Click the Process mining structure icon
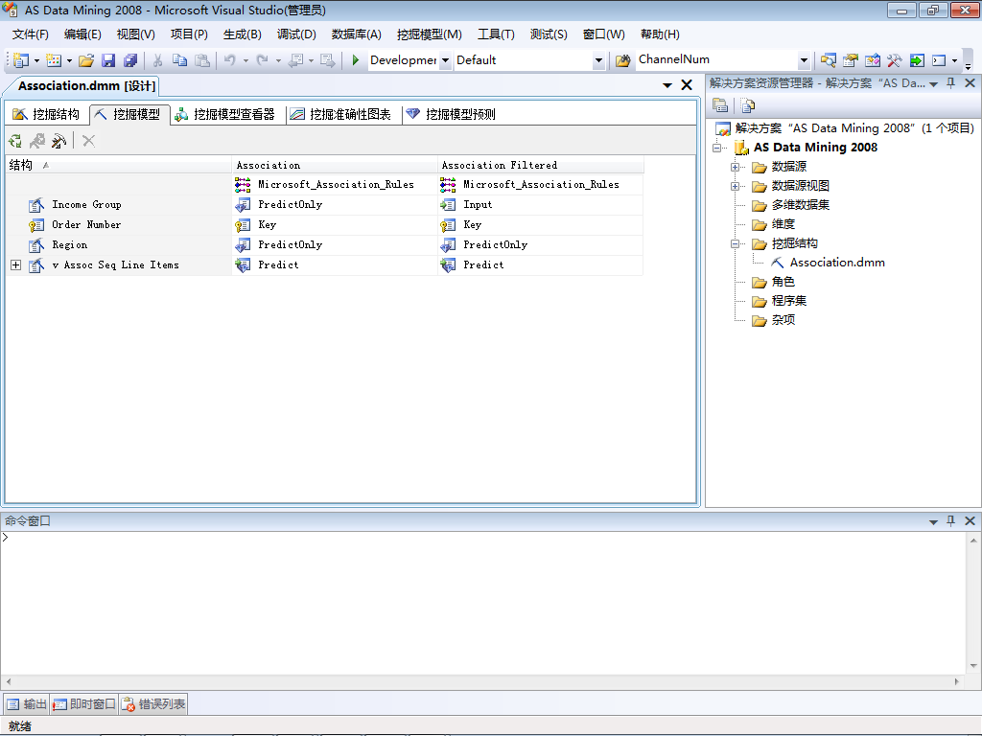Viewport: 982px width, 736px height. coord(15,141)
